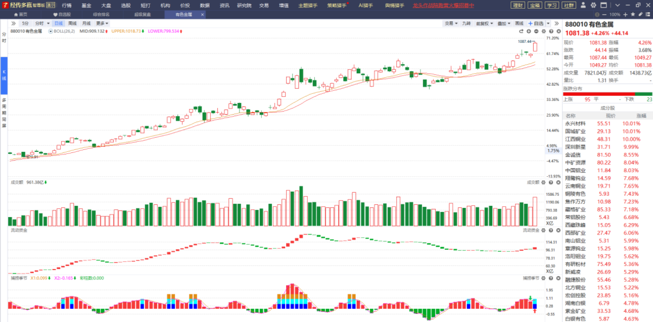
Task: Open main chart indicator settings gear
Action: [x=544, y=31]
